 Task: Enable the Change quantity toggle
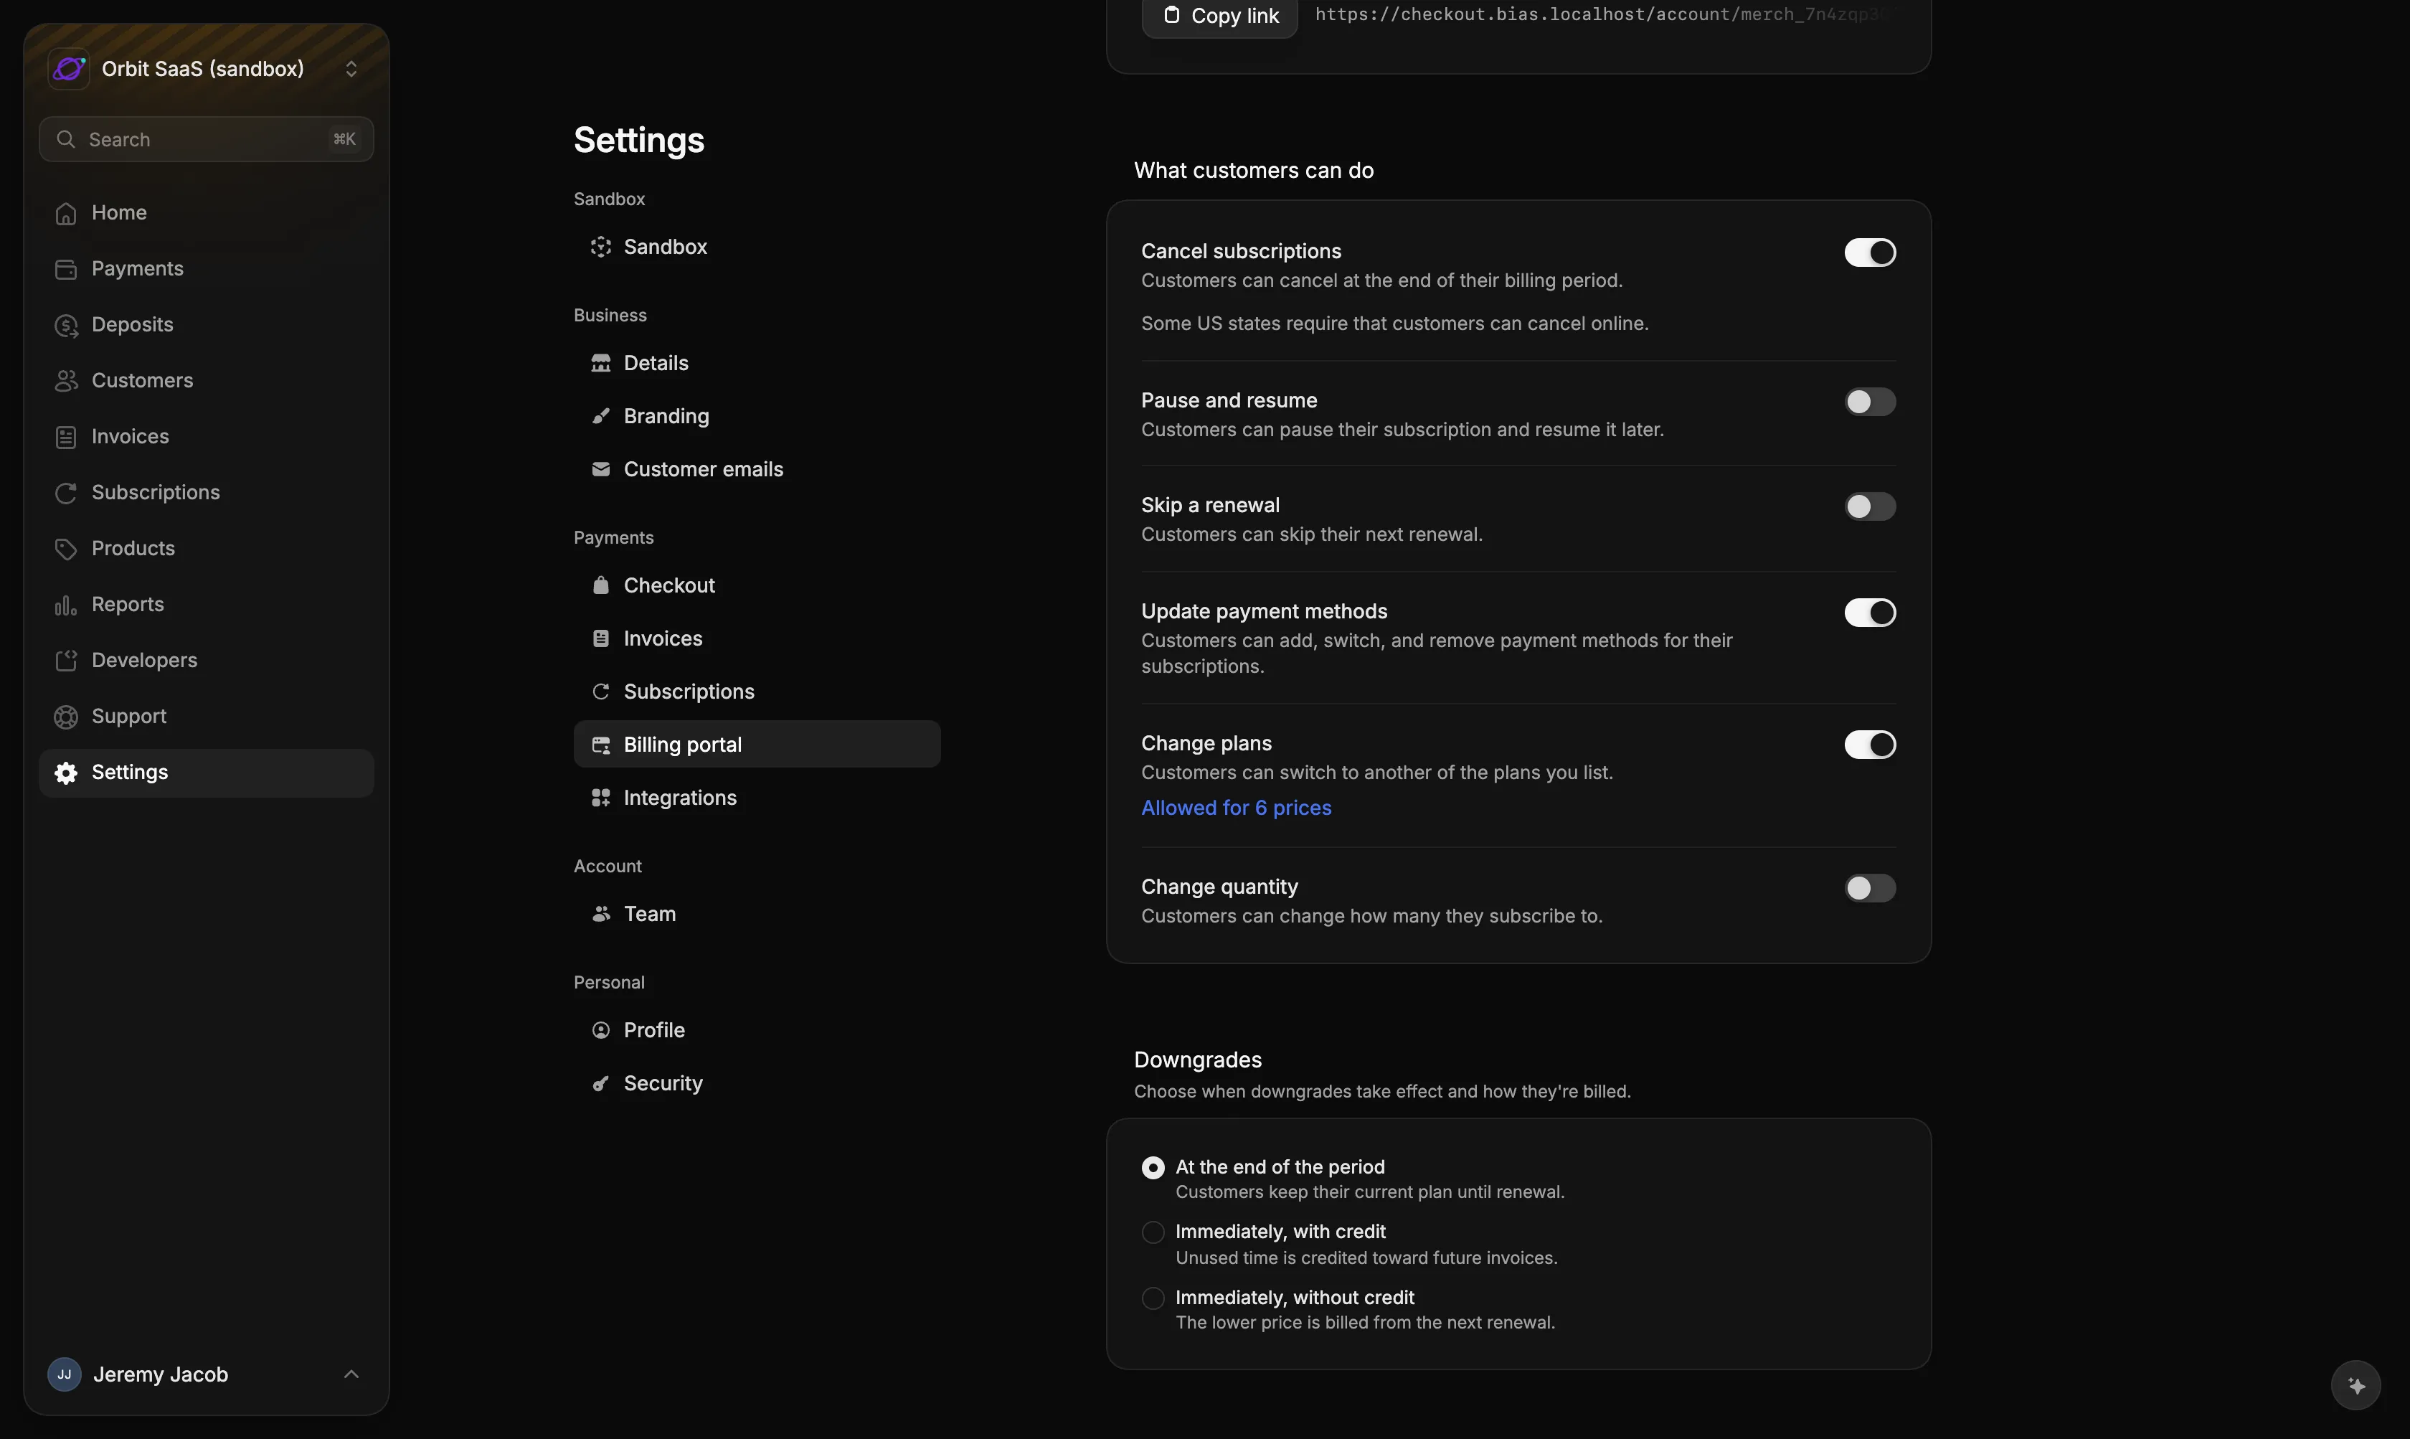tap(1870, 888)
